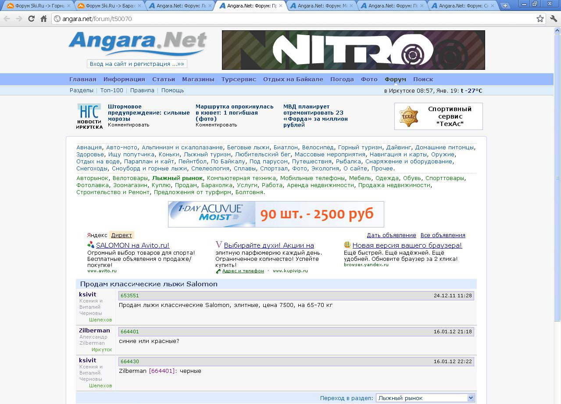Click the Angara.Net logo
This screenshot has height=404, width=561.
tap(137, 43)
